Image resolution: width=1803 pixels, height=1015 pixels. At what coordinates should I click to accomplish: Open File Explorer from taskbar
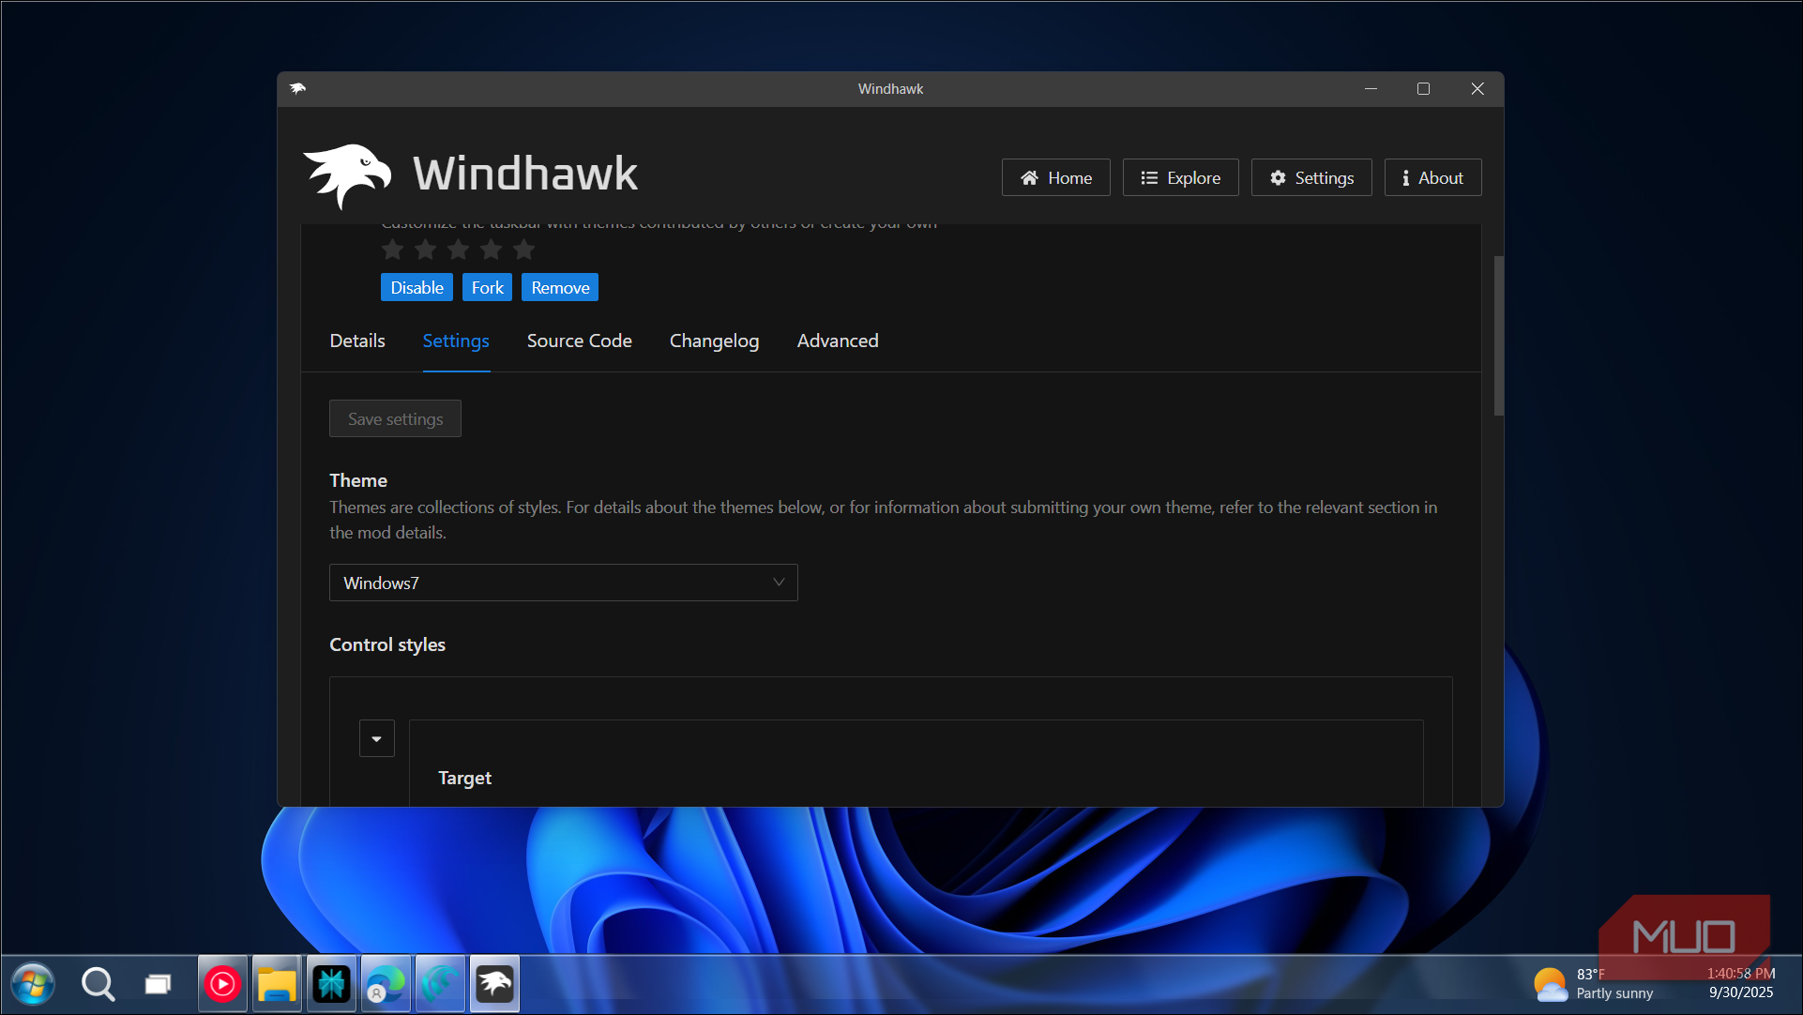point(277,984)
